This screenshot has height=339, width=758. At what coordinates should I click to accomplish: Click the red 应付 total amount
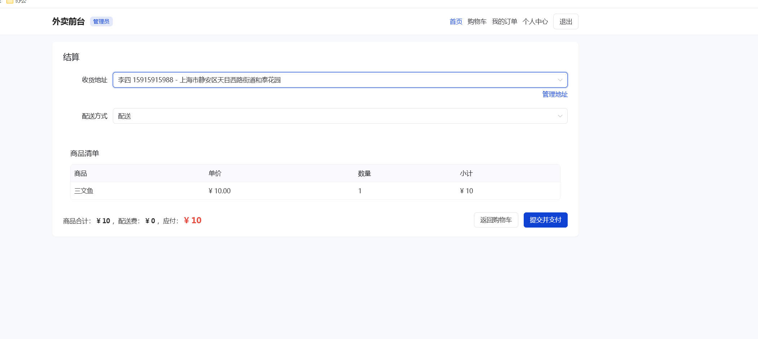192,220
